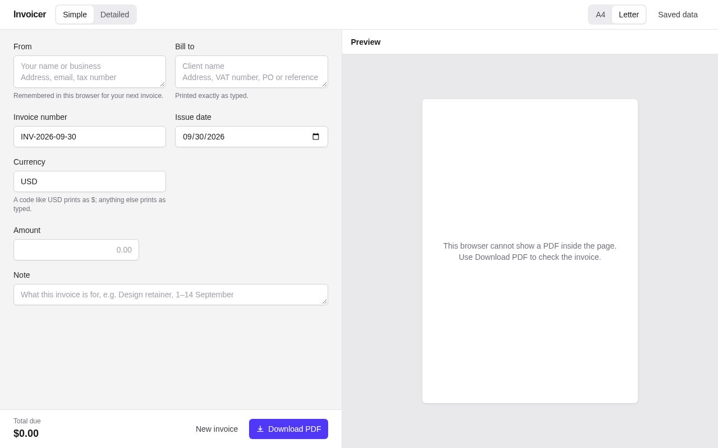The width and height of the screenshot is (718, 448).
Task: Click the Issue date field
Action: click(x=251, y=137)
